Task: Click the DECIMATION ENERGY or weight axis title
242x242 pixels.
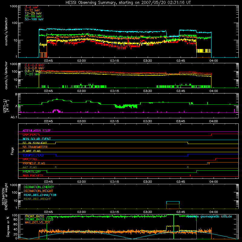Action: 5,196
